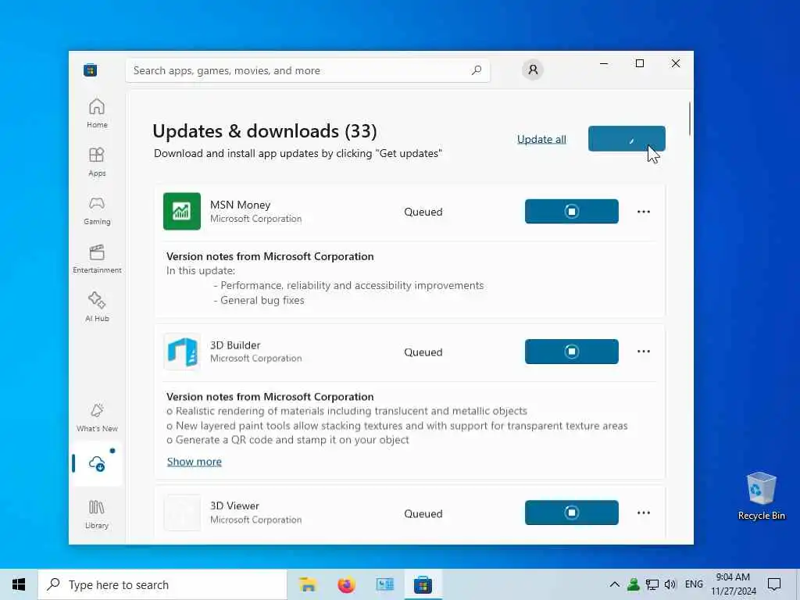Click Queued status for MSN Money

423,212
